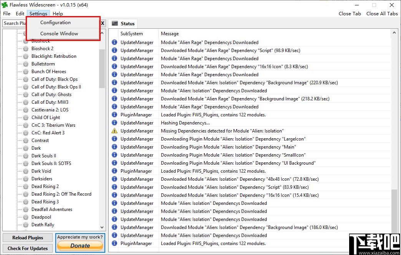This screenshot has width=401, height=255.
Task: Select Dead Rising 2 plugin row
Action: (45, 186)
